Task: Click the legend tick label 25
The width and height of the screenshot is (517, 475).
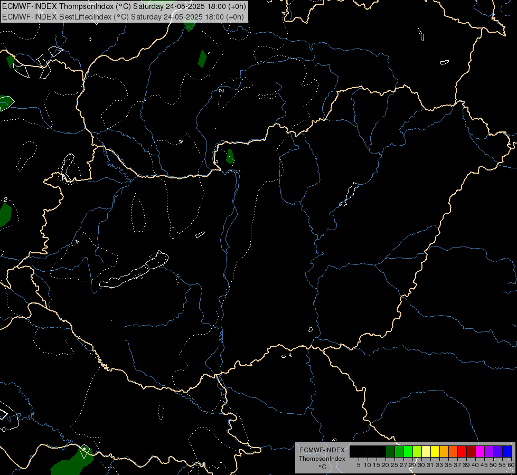Action: click(394, 465)
